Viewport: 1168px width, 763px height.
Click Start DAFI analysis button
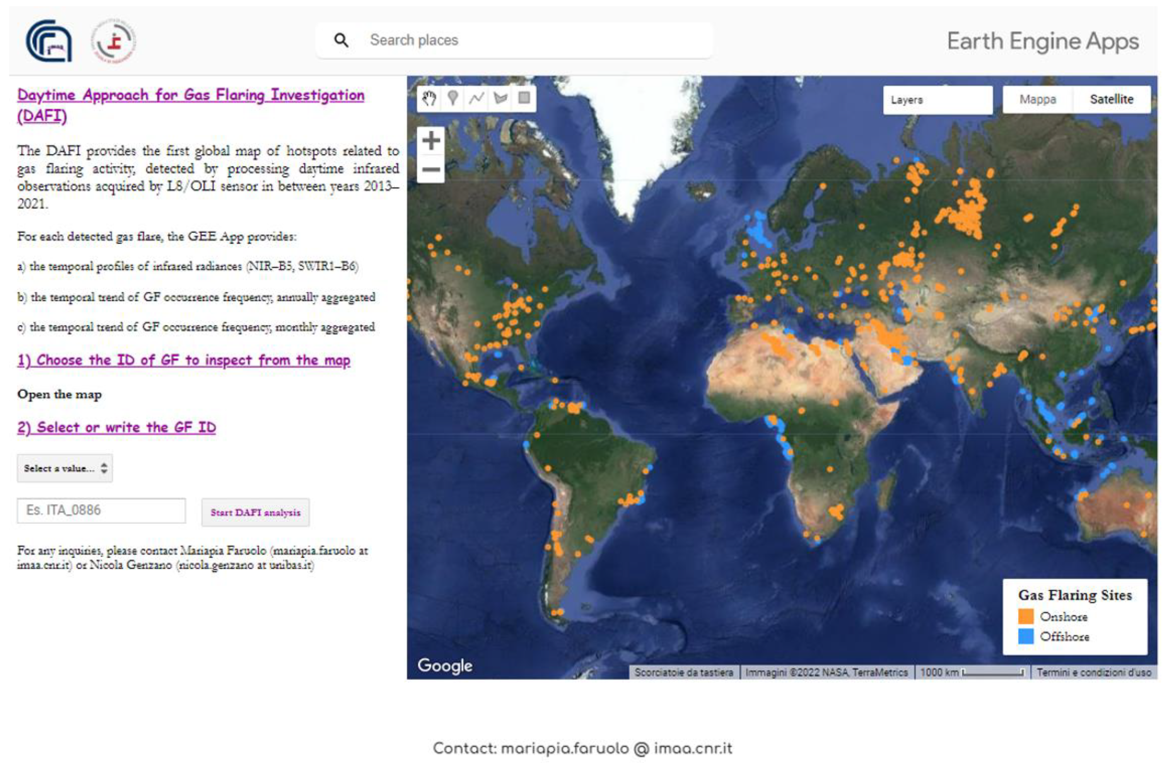(255, 513)
